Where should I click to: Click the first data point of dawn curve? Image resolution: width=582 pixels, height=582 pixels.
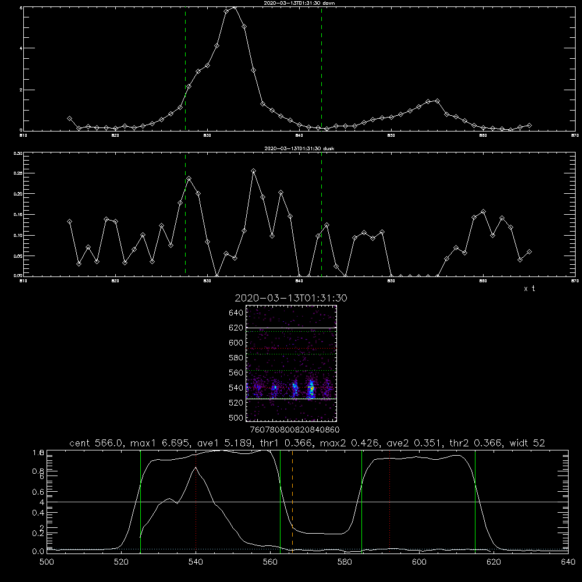(69, 118)
